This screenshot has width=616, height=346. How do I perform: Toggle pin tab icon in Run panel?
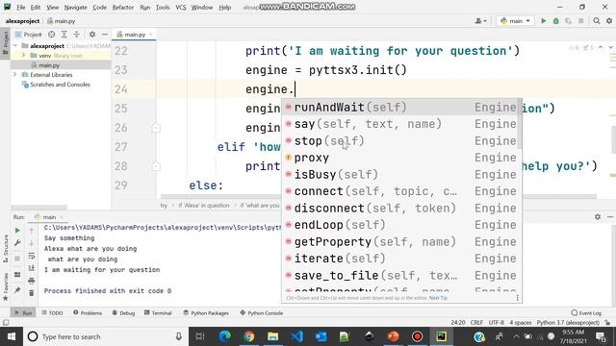(x=17, y=290)
